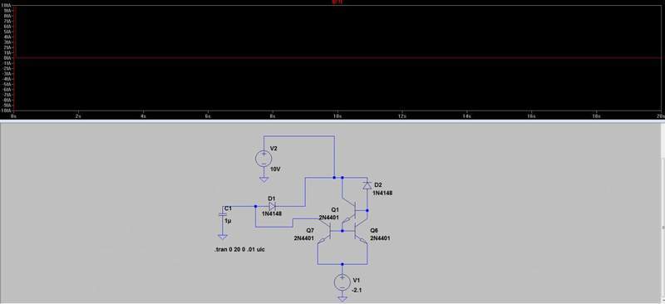Image resolution: width=665 pixels, height=304 pixels.
Task: Click the 1µ value label of C1
Action: 228,221
